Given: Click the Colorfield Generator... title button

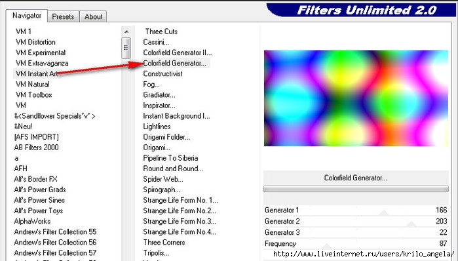Looking at the screenshot, I should (356, 178).
